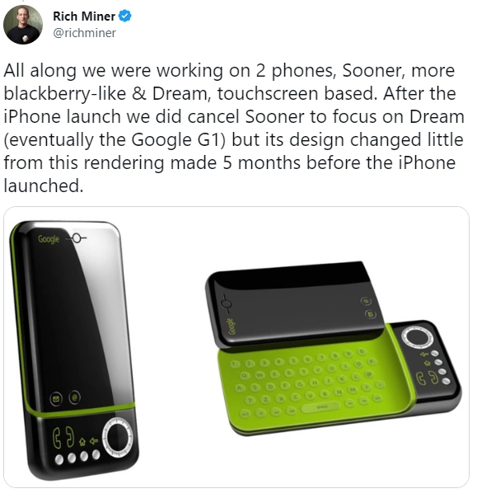Click the @ icon on the left phone
The height and width of the screenshot is (498, 477).
point(75,397)
